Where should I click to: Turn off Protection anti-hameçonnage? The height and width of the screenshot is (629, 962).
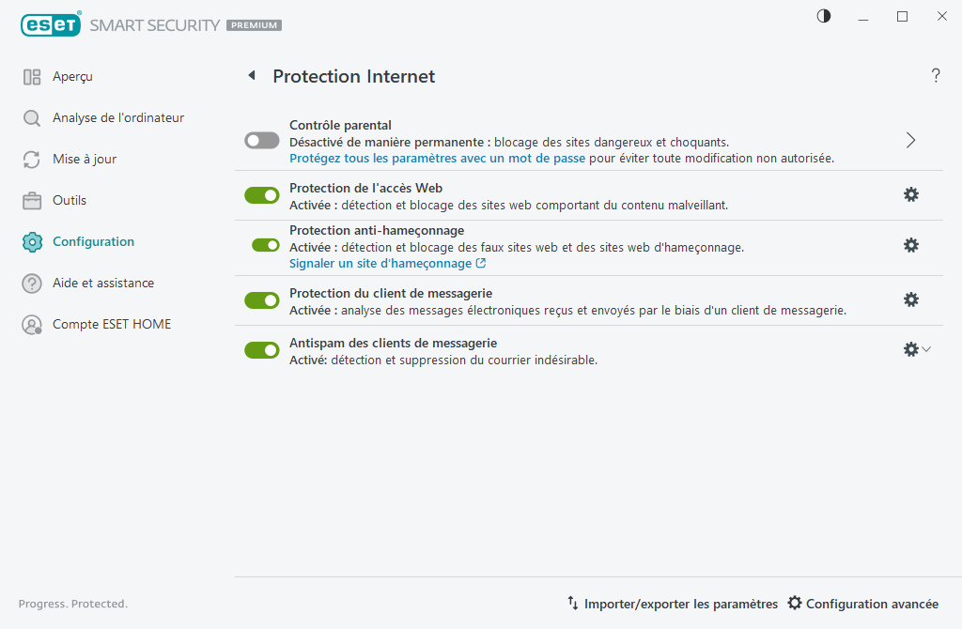coord(261,245)
